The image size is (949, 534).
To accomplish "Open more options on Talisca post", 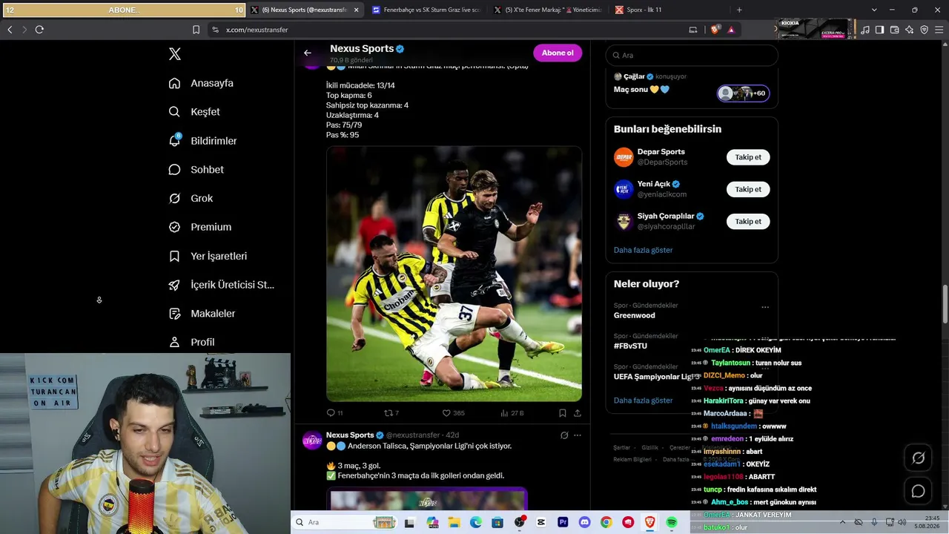I will click(578, 435).
